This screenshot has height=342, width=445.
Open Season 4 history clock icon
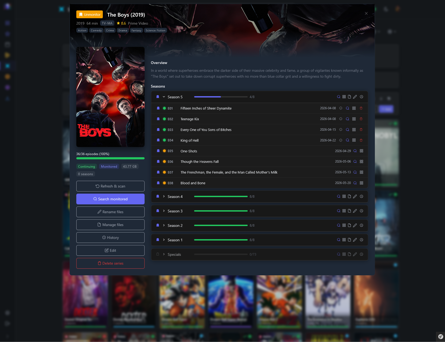tap(361, 196)
